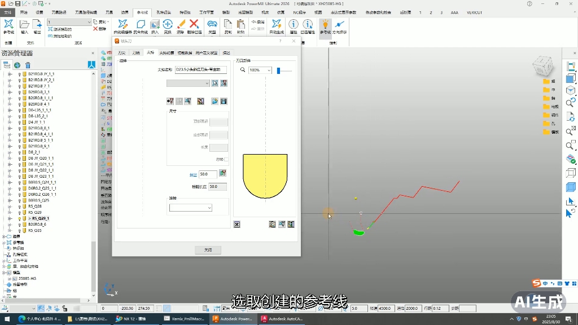
Task: Click the holder name input field
Action: point(201,69)
